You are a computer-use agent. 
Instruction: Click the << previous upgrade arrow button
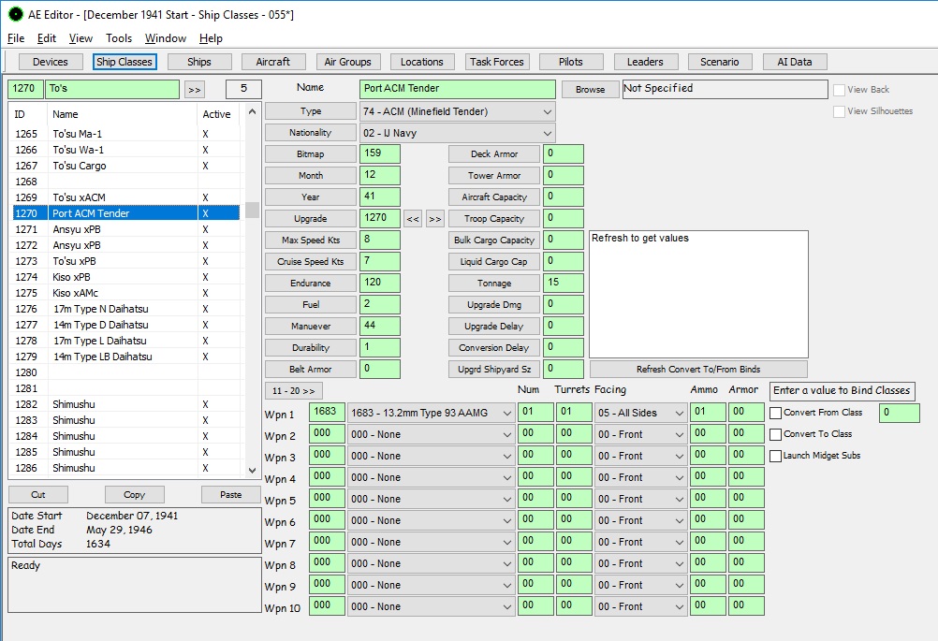tap(413, 219)
